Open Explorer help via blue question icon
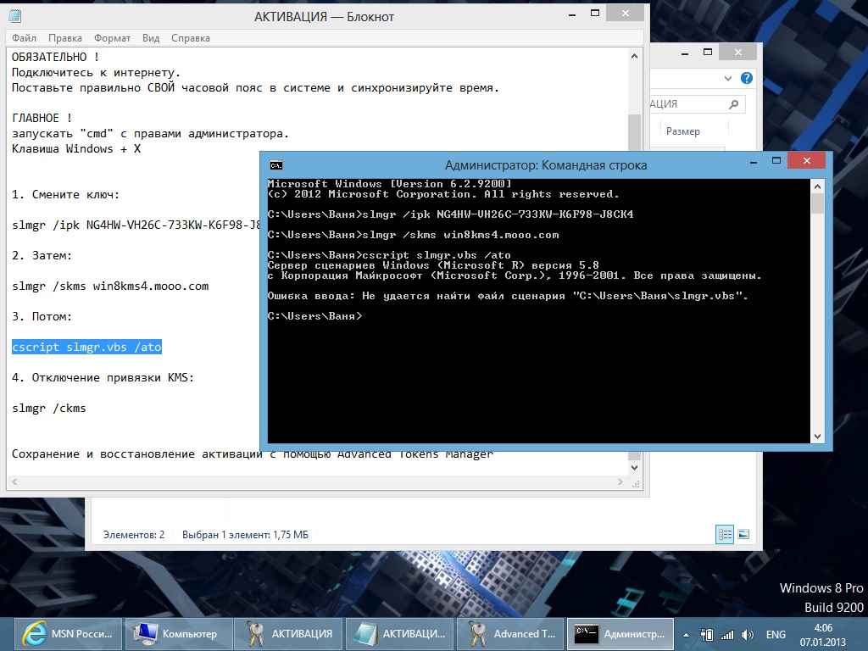This screenshot has width=868, height=651. [746, 78]
